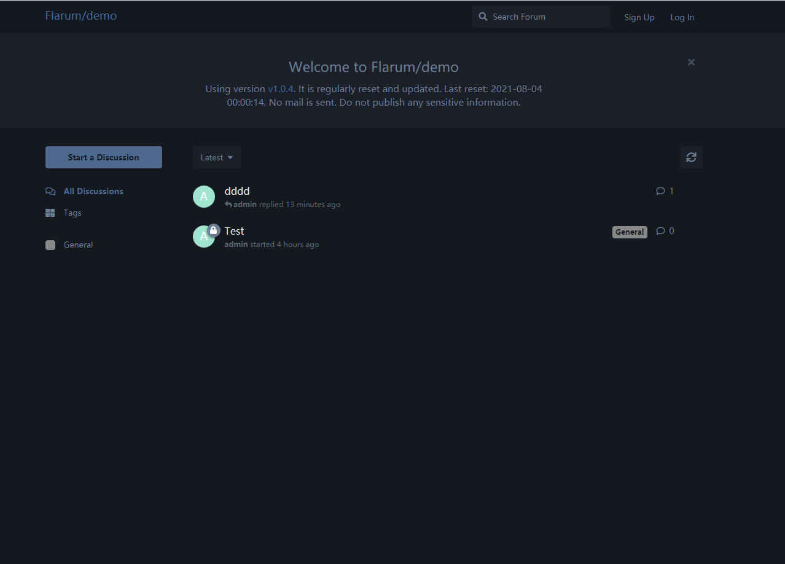Open the Test discussion title
The width and height of the screenshot is (785, 564).
click(234, 231)
